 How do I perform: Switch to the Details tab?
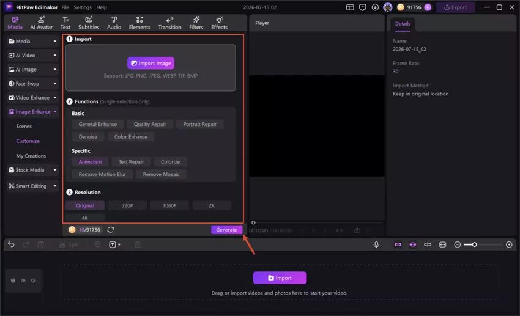point(403,24)
